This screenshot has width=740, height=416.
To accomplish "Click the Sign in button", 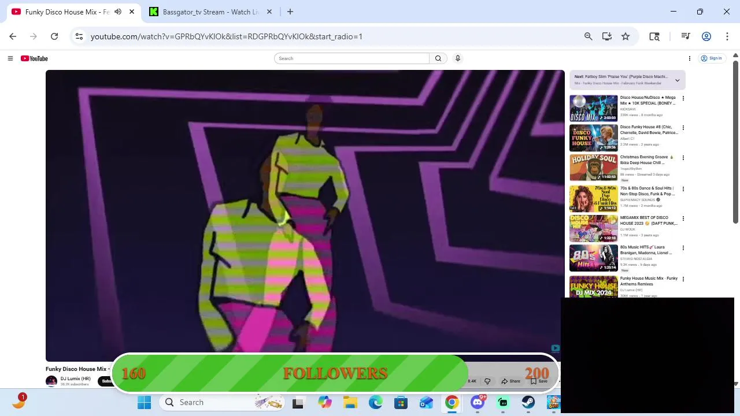I will click(712, 58).
